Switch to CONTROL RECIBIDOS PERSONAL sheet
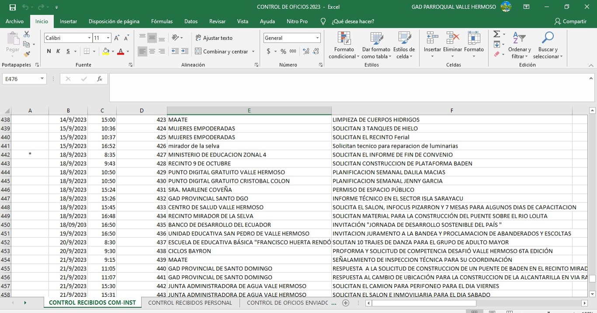This screenshot has height=313, width=597. pos(190,303)
